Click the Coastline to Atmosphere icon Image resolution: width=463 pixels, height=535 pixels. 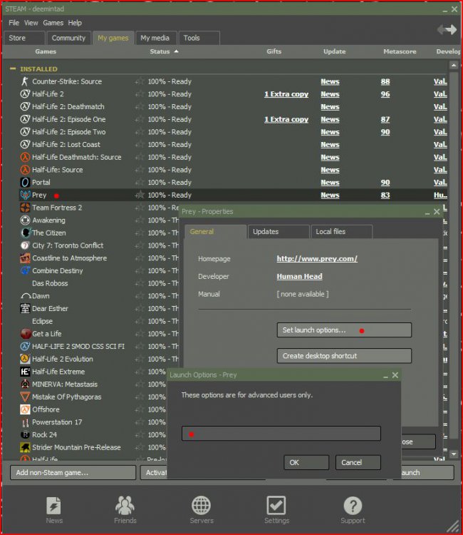click(25, 258)
